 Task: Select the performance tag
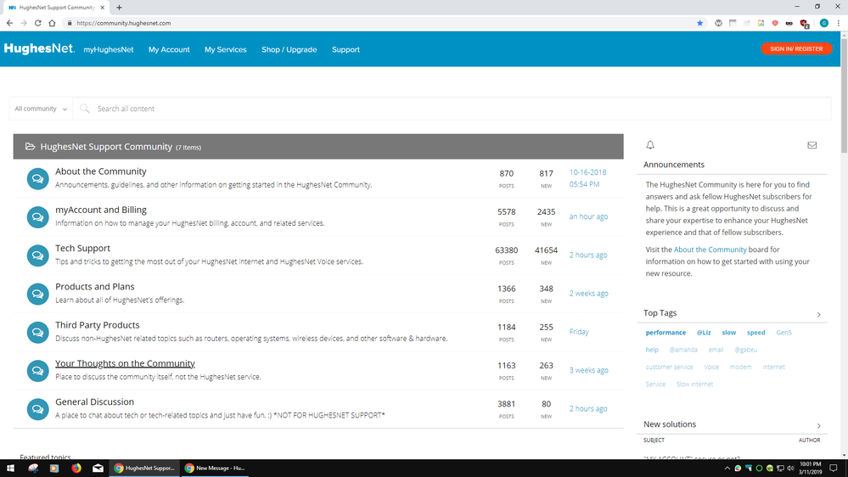click(x=665, y=333)
